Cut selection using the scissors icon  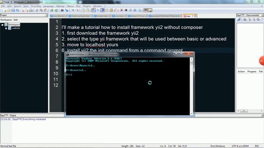(x=37, y=10)
